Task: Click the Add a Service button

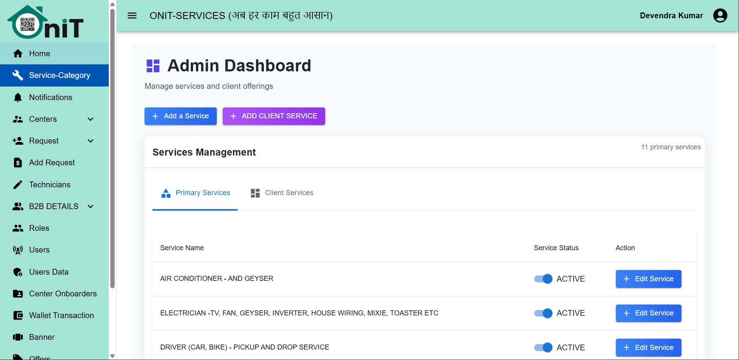Action: point(180,116)
